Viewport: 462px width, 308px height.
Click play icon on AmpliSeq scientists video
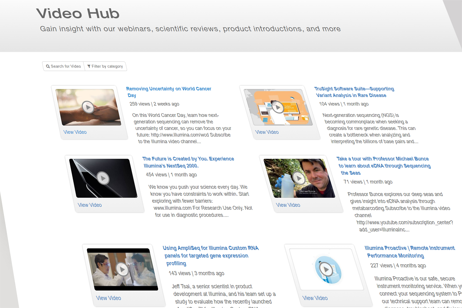[x=122, y=269]
